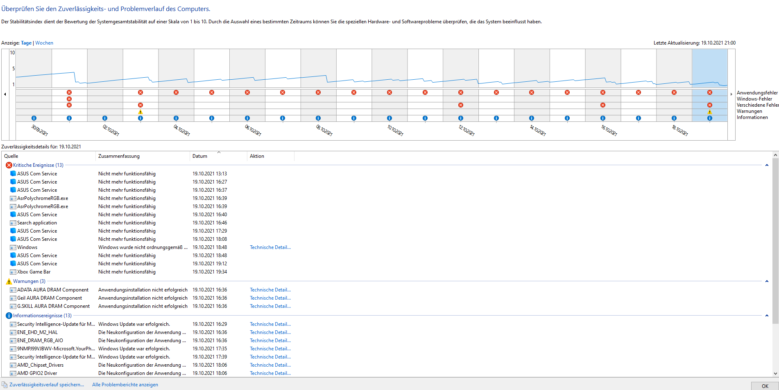Open Technische Details for Windows 18:48 entry
This screenshot has height=390, width=779.
(270, 247)
